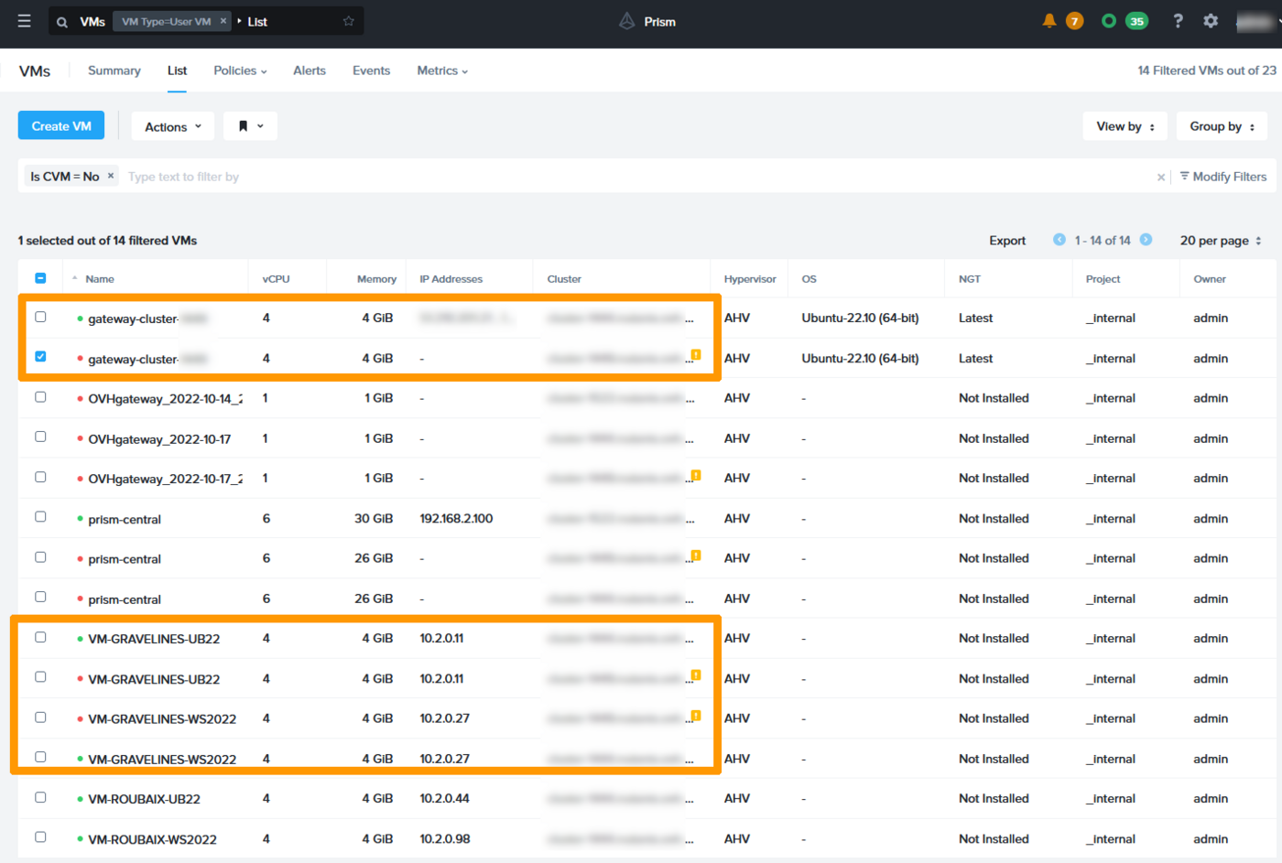Open the Alerts tab
1282x863 pixels.
pos(309,70)
